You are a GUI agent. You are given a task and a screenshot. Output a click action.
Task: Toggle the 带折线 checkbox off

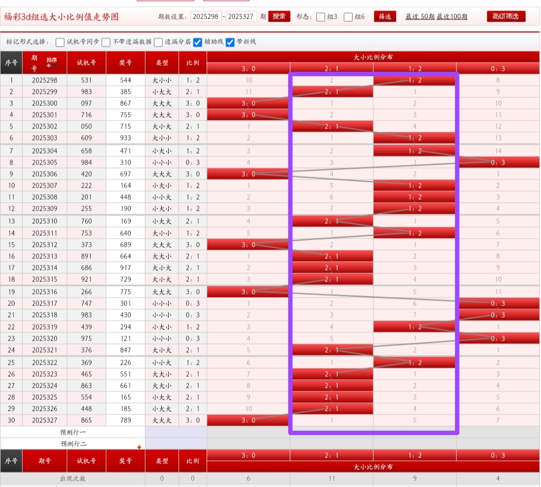230,42
